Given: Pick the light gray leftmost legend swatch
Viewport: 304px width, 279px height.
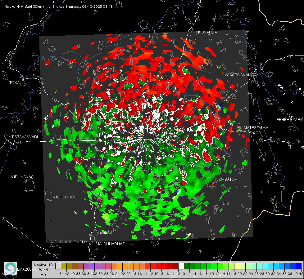Looking at the screenshot, I should click(58, 266).
